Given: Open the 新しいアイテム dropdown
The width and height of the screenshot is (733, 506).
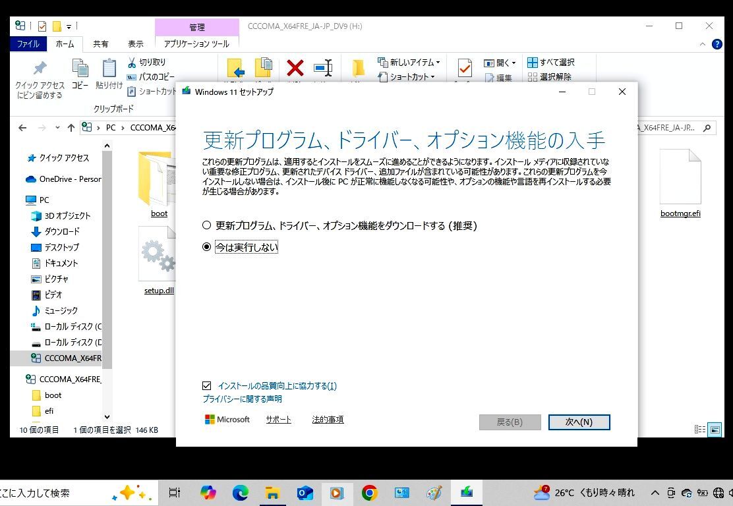Looking at the screenshot, I should pos(409,62).
